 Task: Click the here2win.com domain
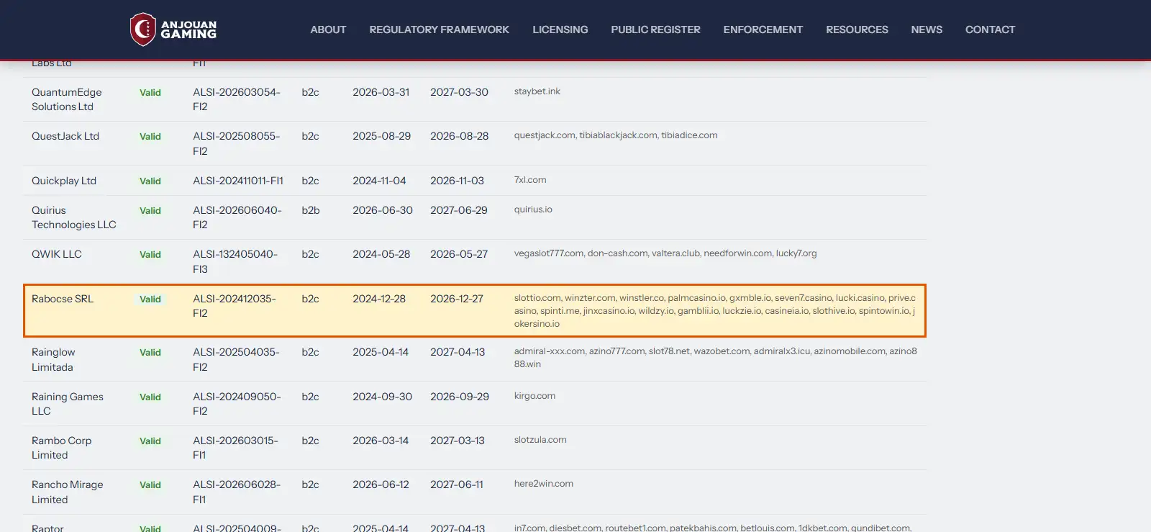544,484
